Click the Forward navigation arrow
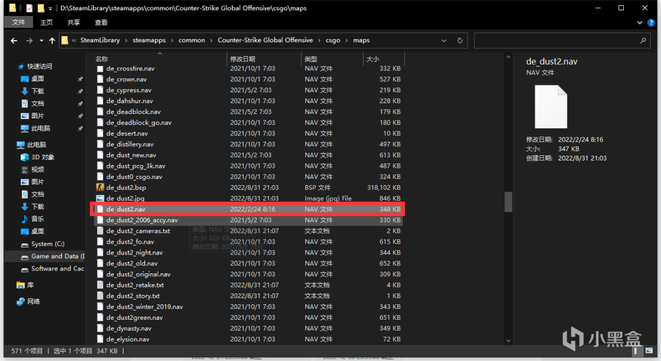 coord(29,40)
